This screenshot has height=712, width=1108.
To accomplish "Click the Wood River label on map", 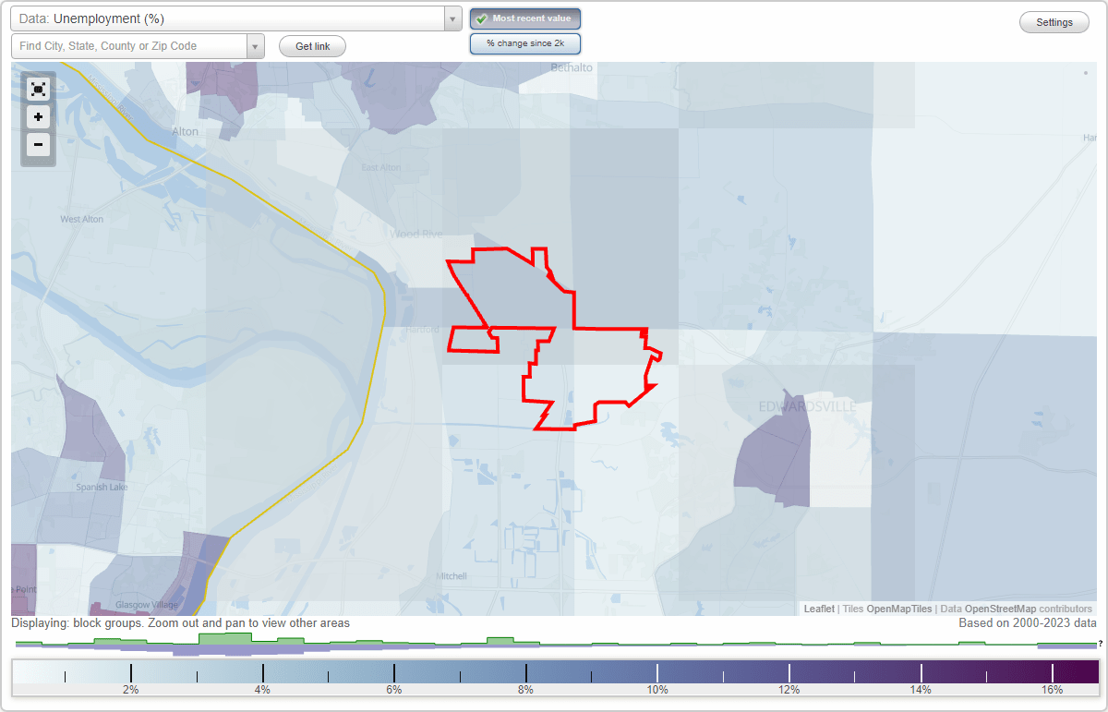I will (x=416, y=234).
